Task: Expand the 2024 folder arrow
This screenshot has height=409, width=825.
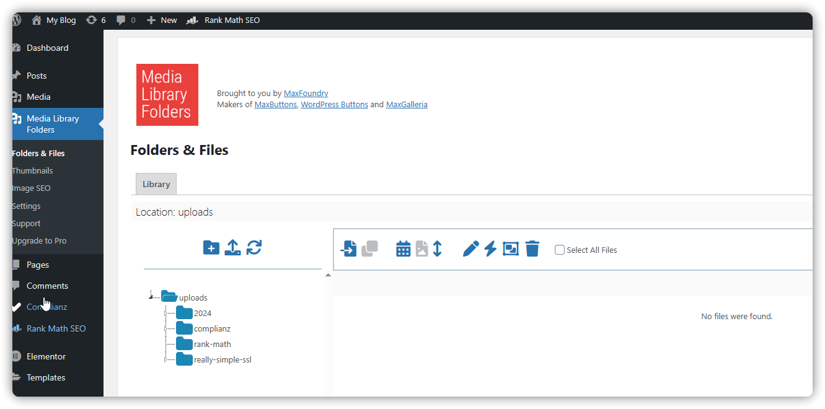Action: pyautogui.click(x=165, y=313)
